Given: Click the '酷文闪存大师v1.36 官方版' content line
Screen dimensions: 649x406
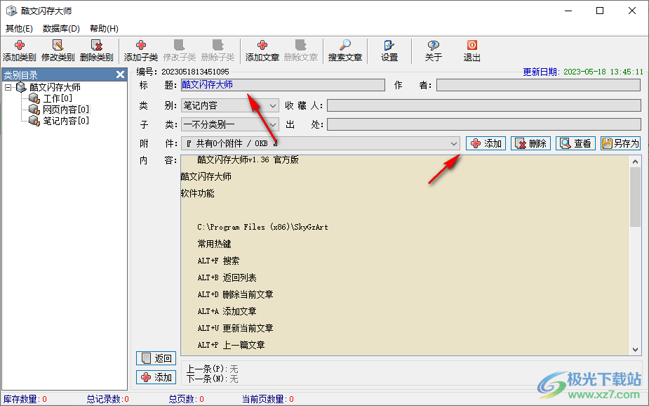Looking at the screenshot, I should pyautogui.click(x=248, y=160).
